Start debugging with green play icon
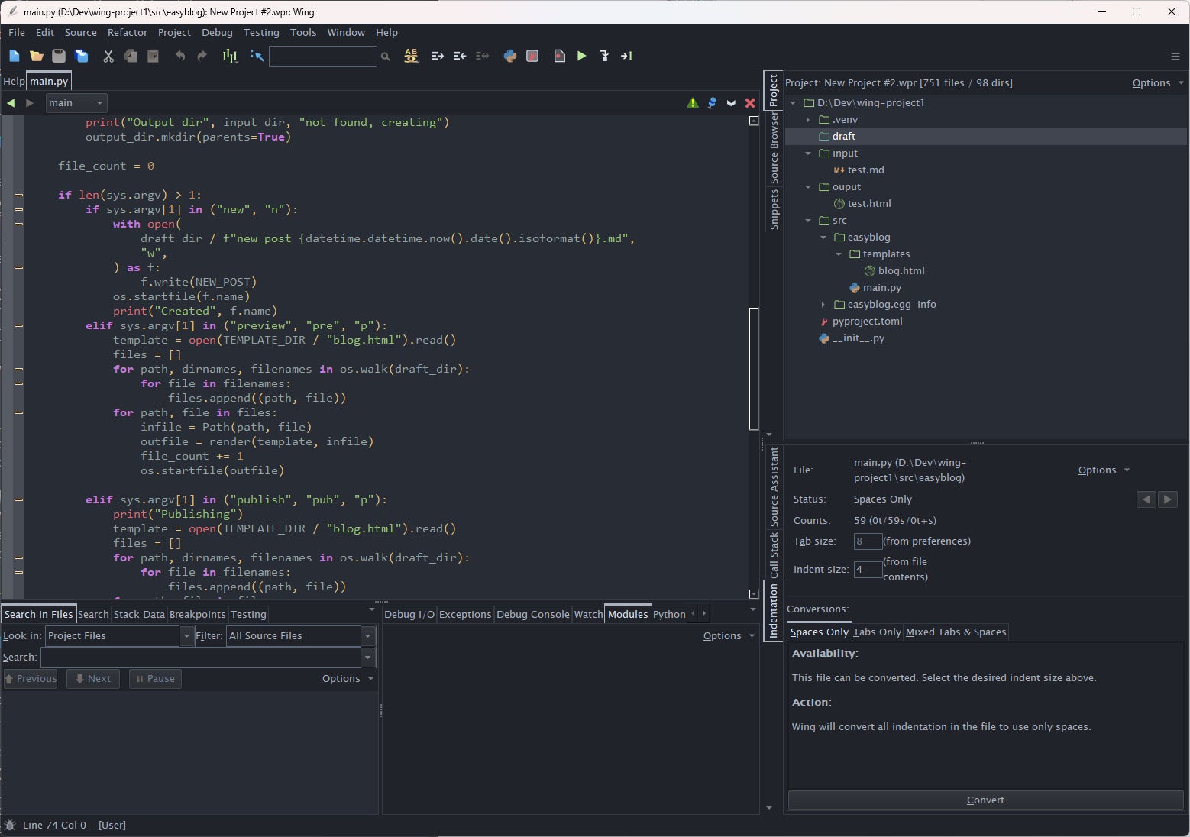This screenshot has width=1190, height=837. (x=582, y=56)
